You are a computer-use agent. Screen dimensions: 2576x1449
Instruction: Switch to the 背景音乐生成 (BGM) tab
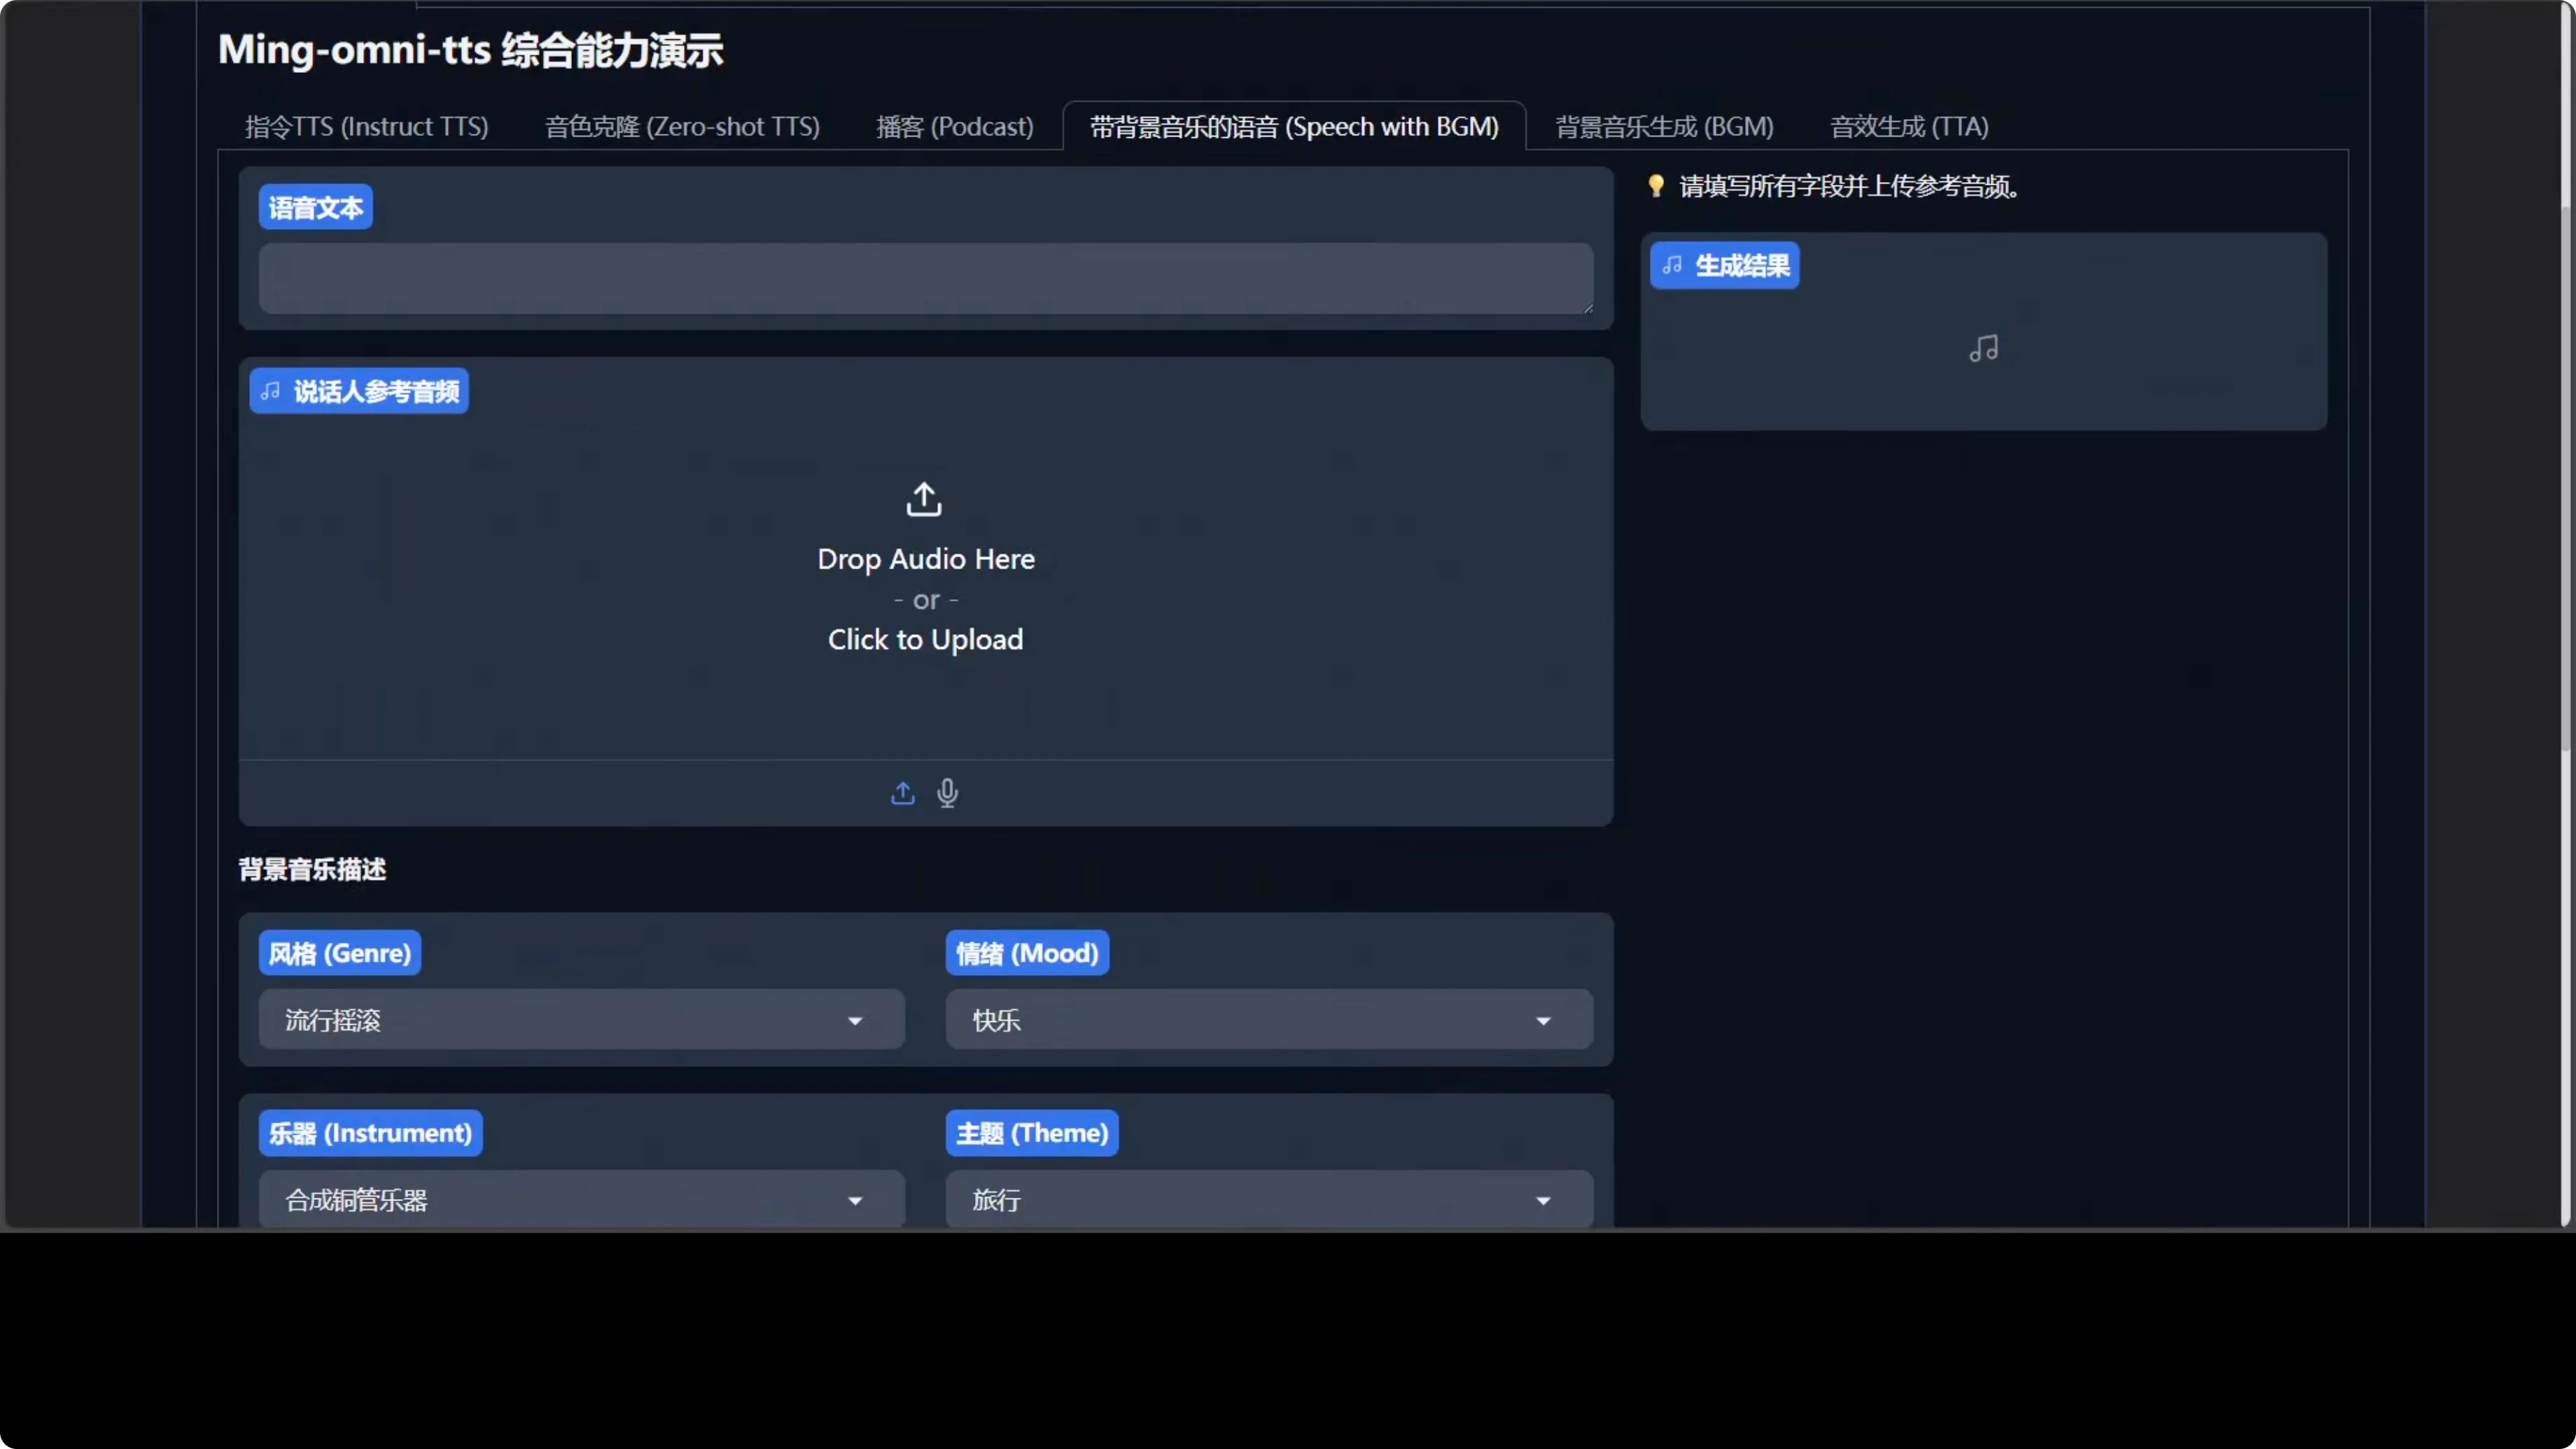[x=1663, y=126]
